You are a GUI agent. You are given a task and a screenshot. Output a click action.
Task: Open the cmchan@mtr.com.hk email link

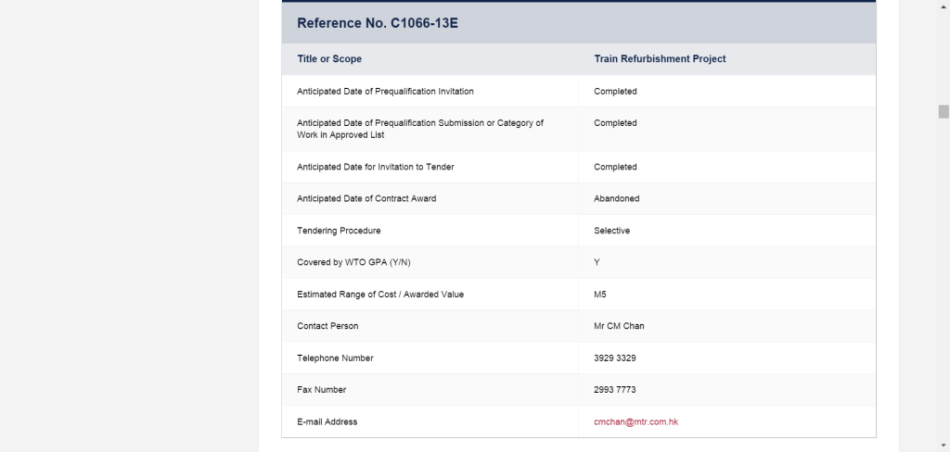[x=635, y=421]
